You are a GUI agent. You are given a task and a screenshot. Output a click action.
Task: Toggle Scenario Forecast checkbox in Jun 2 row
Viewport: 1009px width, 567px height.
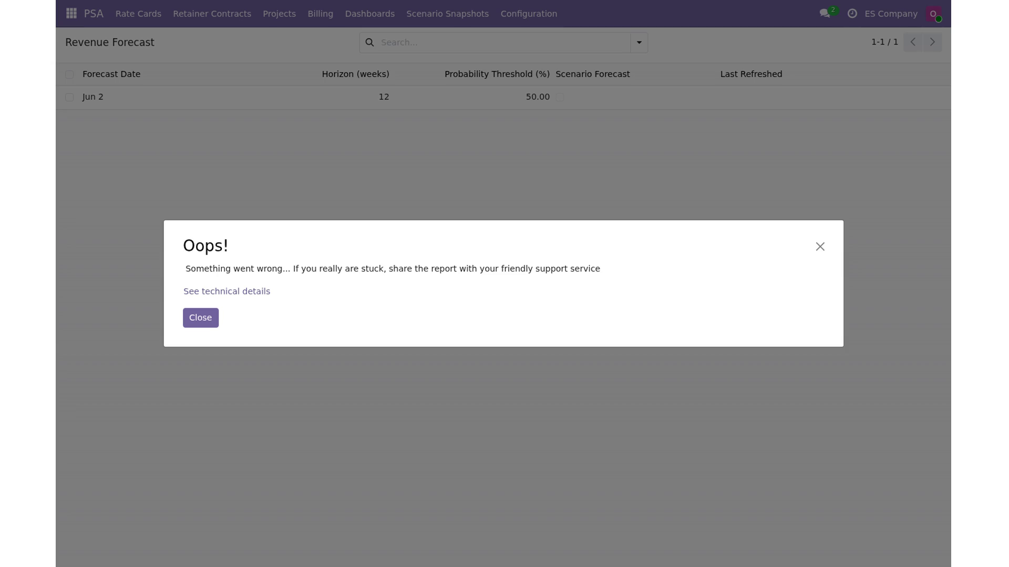(560, 97)
